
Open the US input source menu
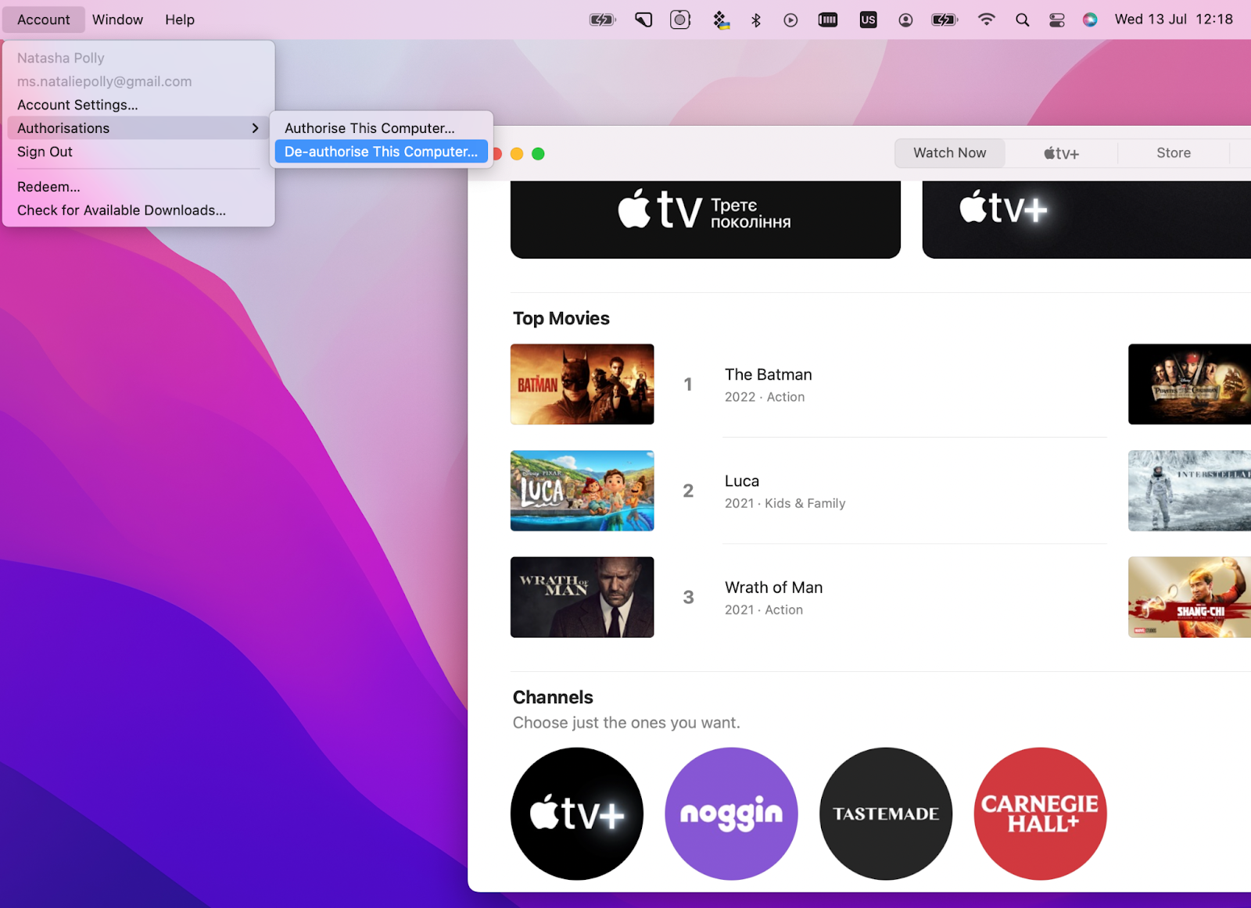coord(868,20)
